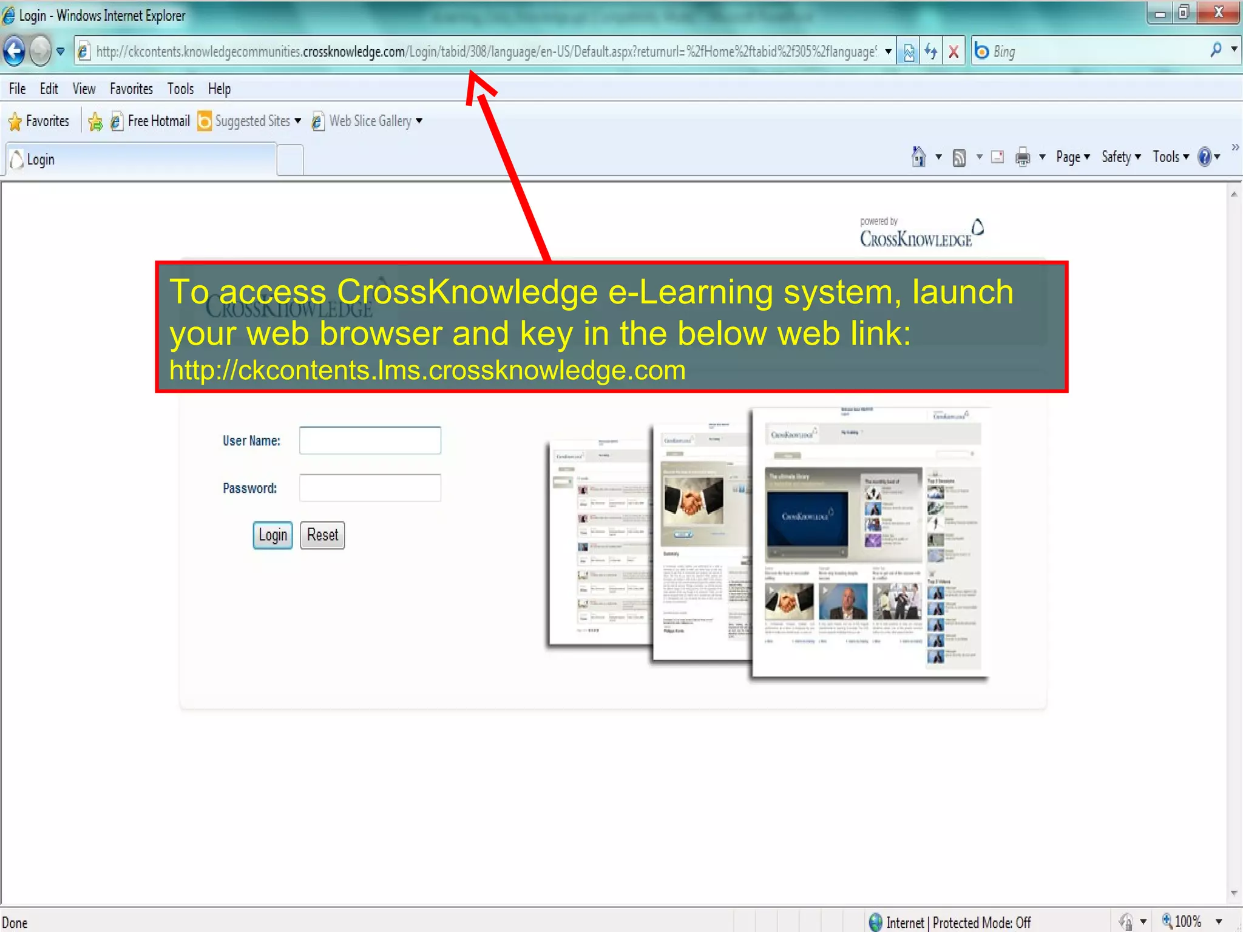Click the large front portal preview thumbnail
The height and width of the screenshot is (932, 1243).
(x=870, y=542)
